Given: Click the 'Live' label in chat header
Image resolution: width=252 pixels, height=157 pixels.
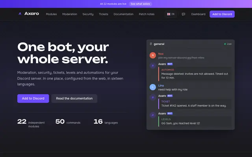Looking at the screenshot, I should 229,44.
